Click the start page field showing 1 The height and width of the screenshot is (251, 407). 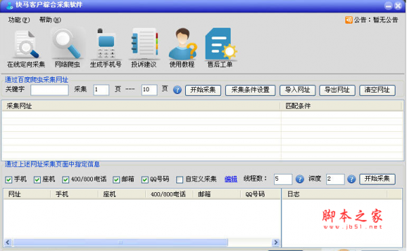click(101, 90)
